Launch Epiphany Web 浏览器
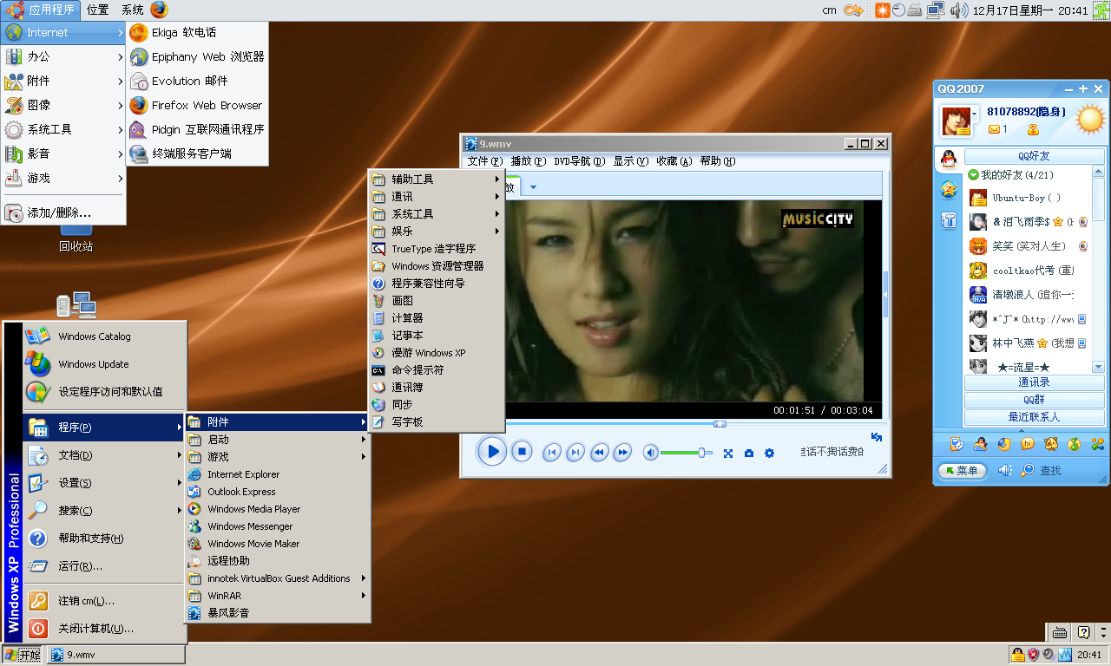 tap(198, 56)
